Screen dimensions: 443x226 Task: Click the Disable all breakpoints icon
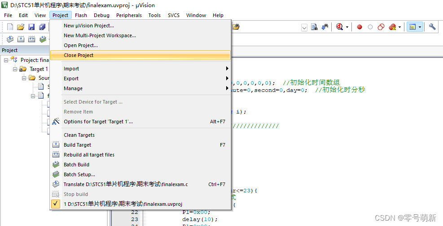point(381,27)
